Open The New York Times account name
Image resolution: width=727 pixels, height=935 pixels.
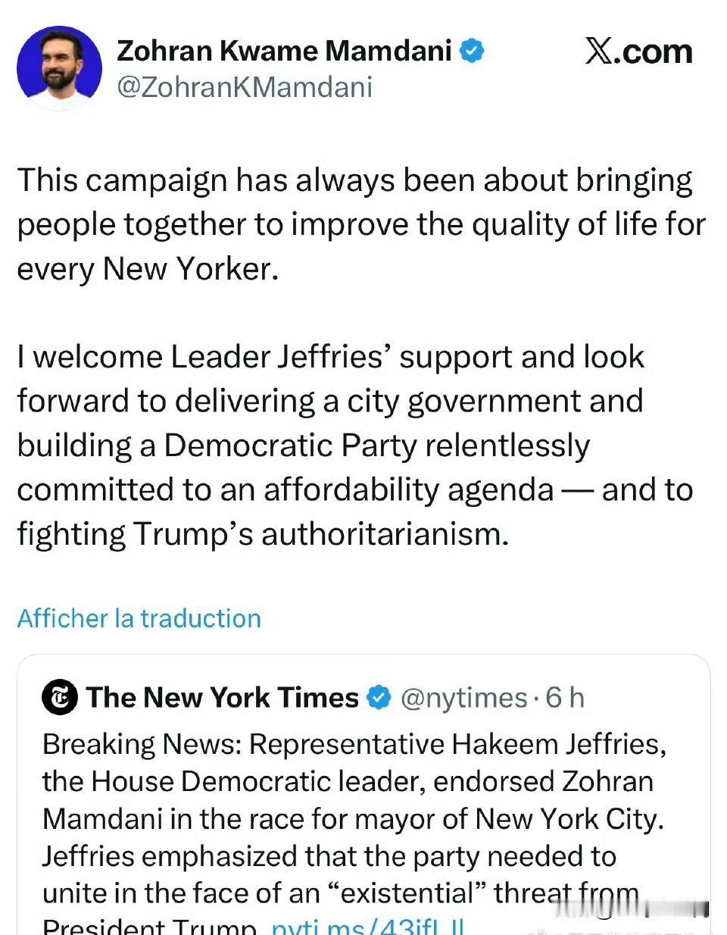click(x=222, y=698)
